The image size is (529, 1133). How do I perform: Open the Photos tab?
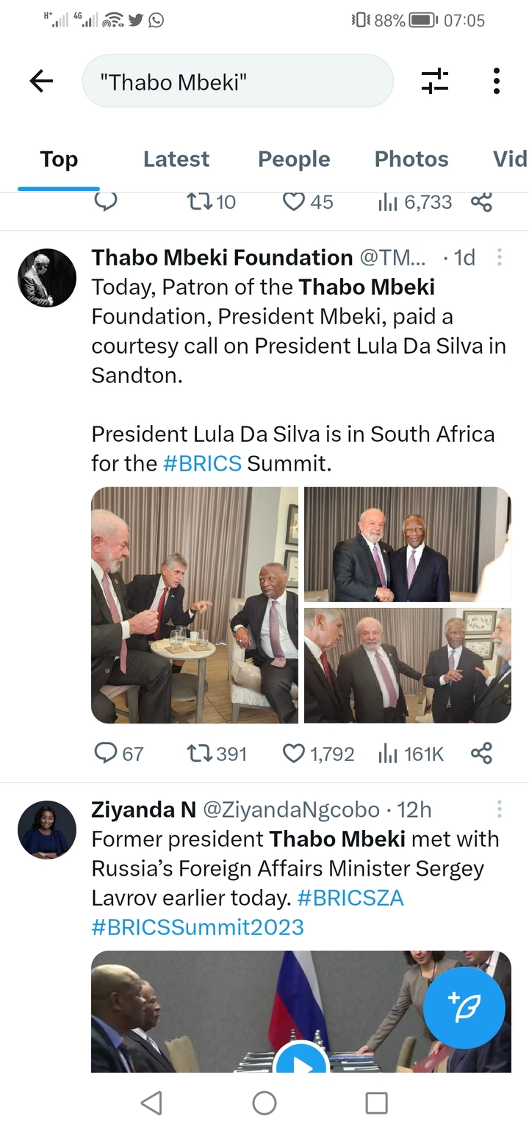point(411,159)
